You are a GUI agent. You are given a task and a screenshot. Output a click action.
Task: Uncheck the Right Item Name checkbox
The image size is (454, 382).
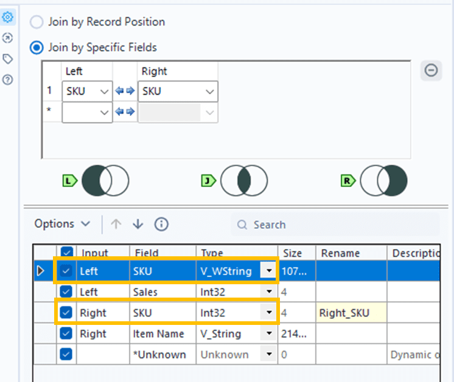(66, 333)
